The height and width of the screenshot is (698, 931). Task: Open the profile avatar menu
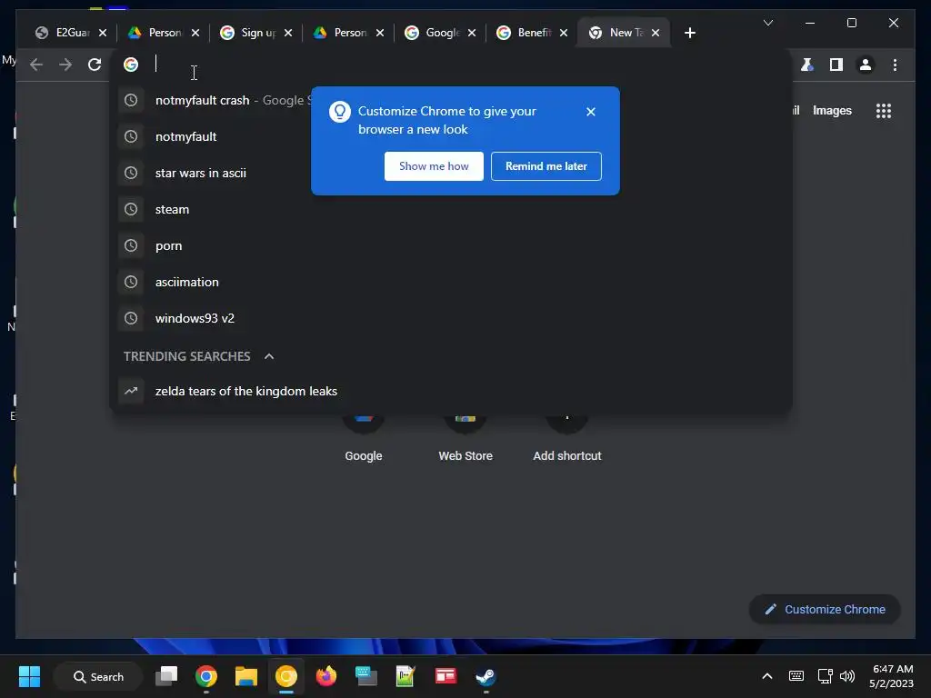pyautogui.click(x=866, y=65)
